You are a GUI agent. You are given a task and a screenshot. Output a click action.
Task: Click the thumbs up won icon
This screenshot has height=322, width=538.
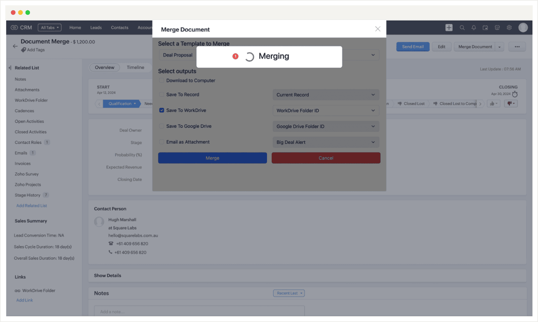coord(494,104)
